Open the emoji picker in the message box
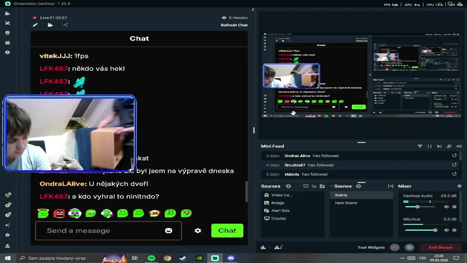Image resolution: width=467 pixels, height=263 pixels. [169, 230]
